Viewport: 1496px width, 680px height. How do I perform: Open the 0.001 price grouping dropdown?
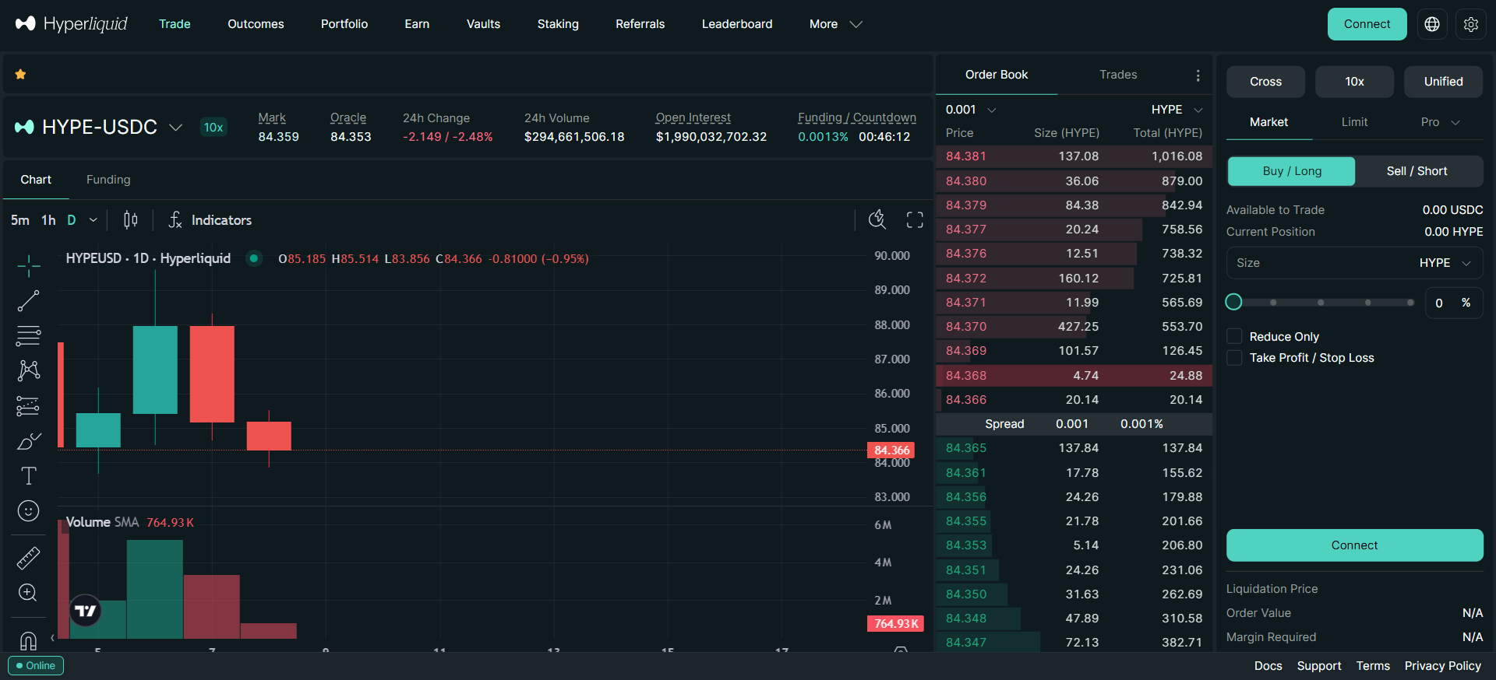coord(971,110)
